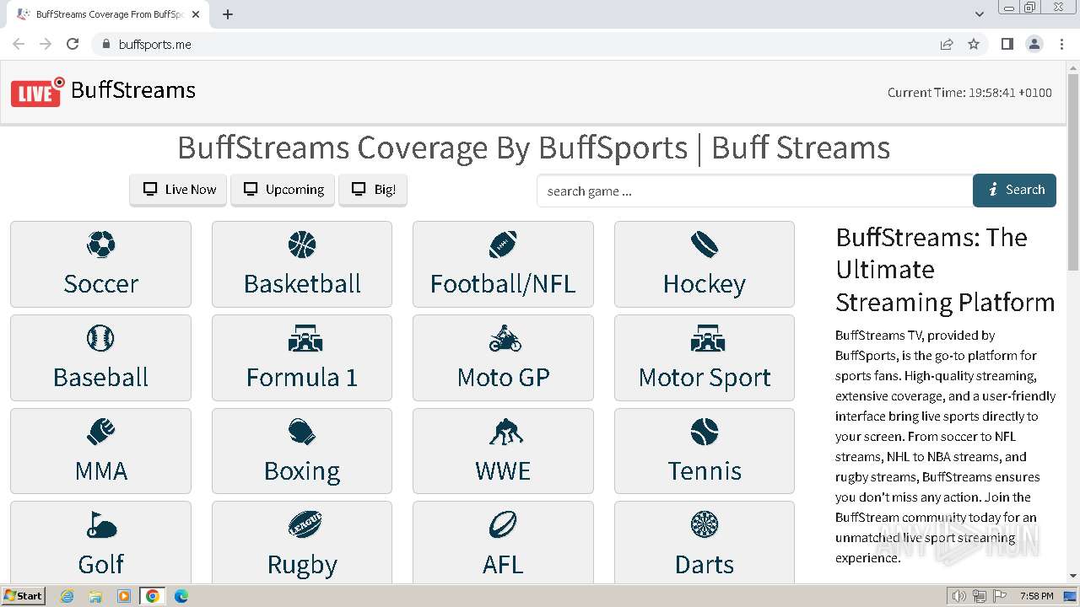Click the hockey puck icon
The image size is (1080, 607).
pyautogui.click(x=705, y=244)
